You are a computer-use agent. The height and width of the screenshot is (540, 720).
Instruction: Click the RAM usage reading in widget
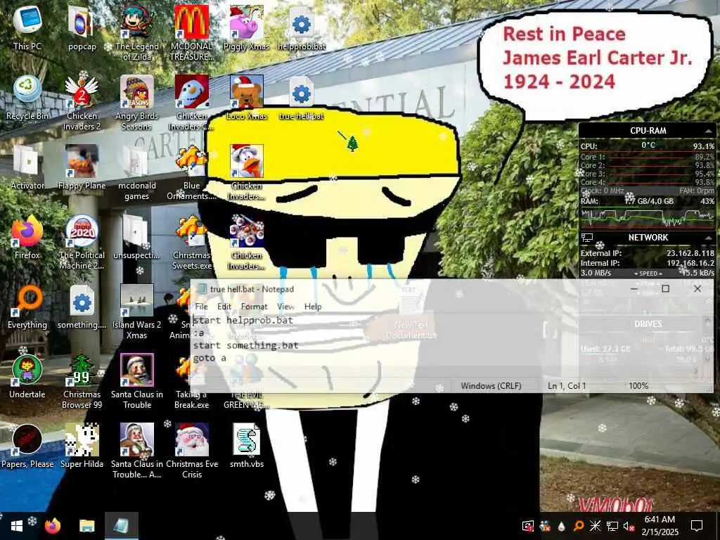click(x=648, y=201)
